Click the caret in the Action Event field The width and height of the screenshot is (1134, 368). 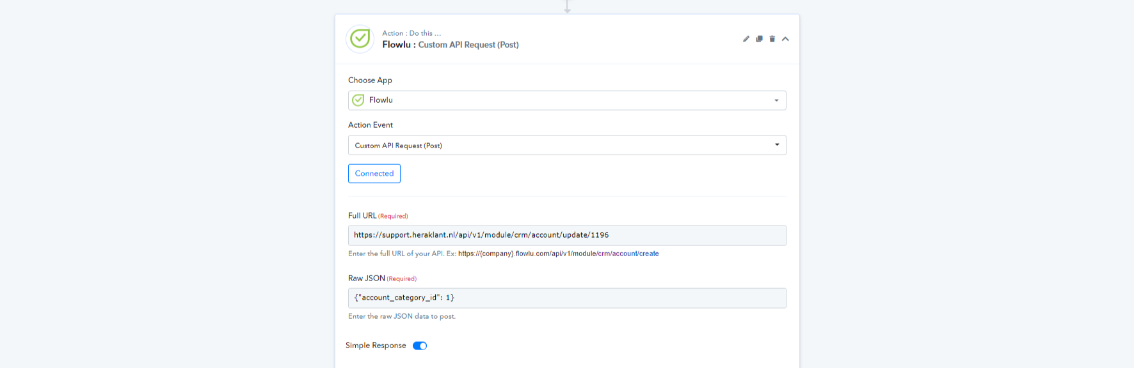pos(777,144)
